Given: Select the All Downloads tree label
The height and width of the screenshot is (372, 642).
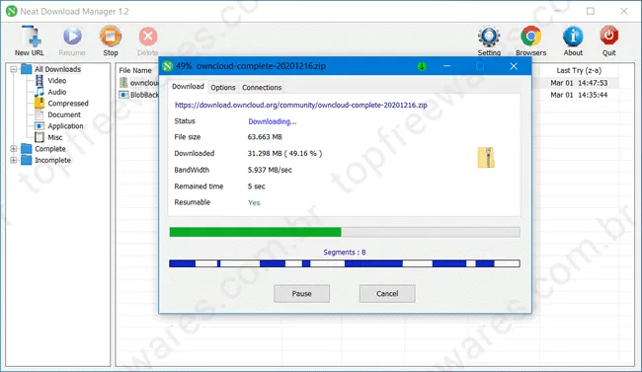Looking at the screenshot, I should [x=57, y=69].
